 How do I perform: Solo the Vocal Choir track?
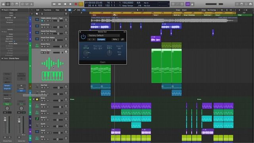coord(45,27)
